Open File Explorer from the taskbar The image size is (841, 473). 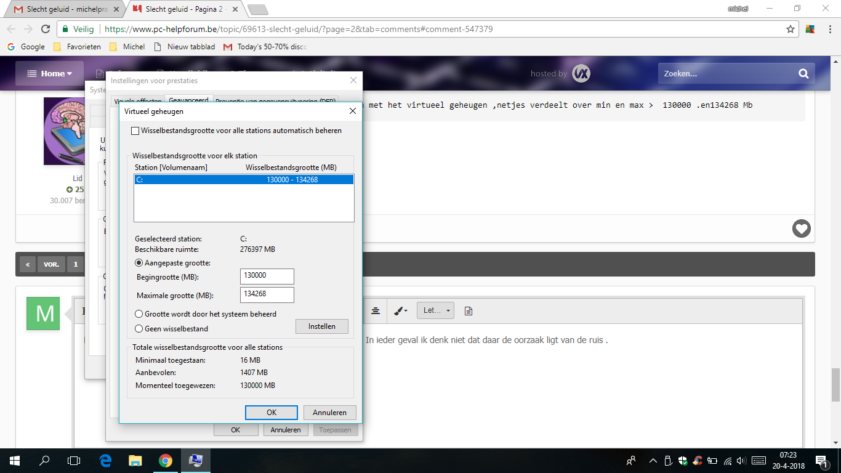click(135, 461)
